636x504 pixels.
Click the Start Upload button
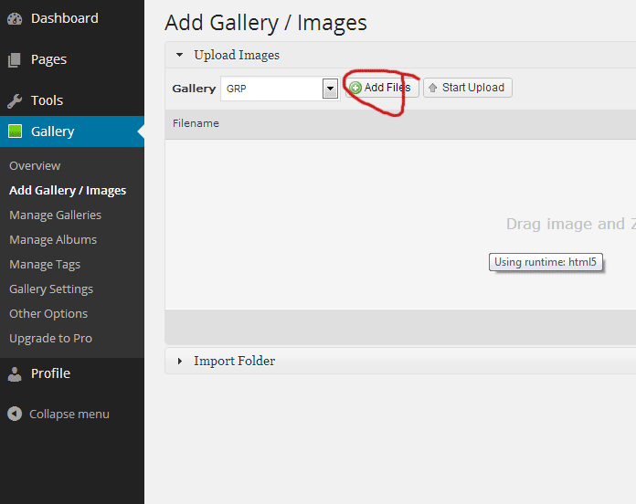[x=468, y=88]
